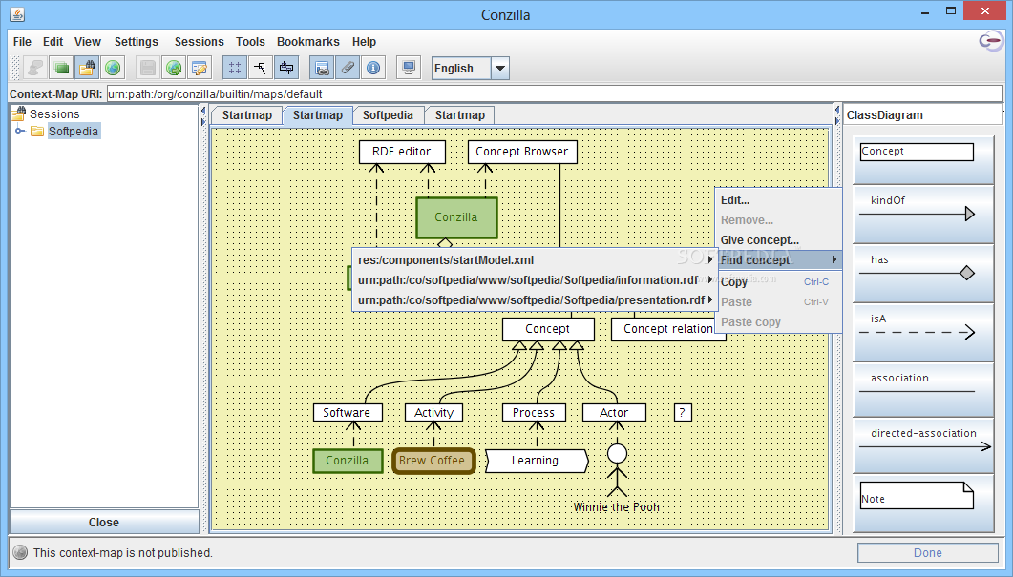The height and width of the screenshot is (577, 1013).
Task: Select the association line palette item
Action: [x=923, y=390]
